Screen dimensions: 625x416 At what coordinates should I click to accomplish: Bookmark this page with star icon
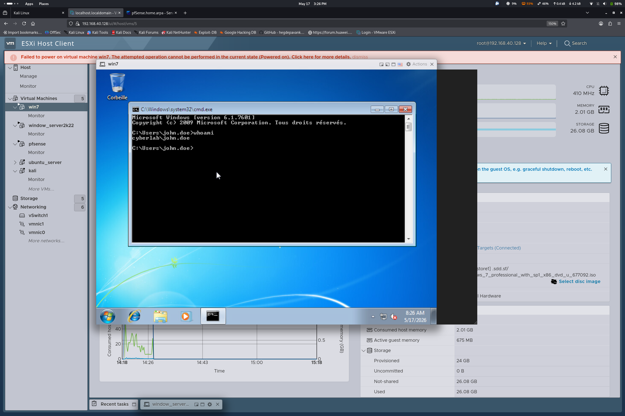click(x=563, y=23)
